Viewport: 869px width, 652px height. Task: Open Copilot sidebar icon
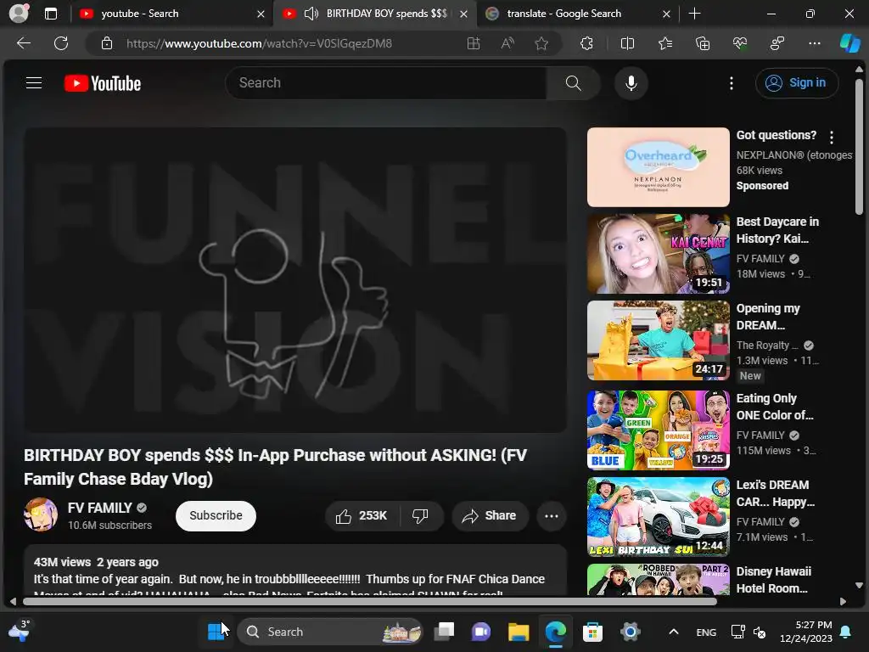tap(849, 43)
